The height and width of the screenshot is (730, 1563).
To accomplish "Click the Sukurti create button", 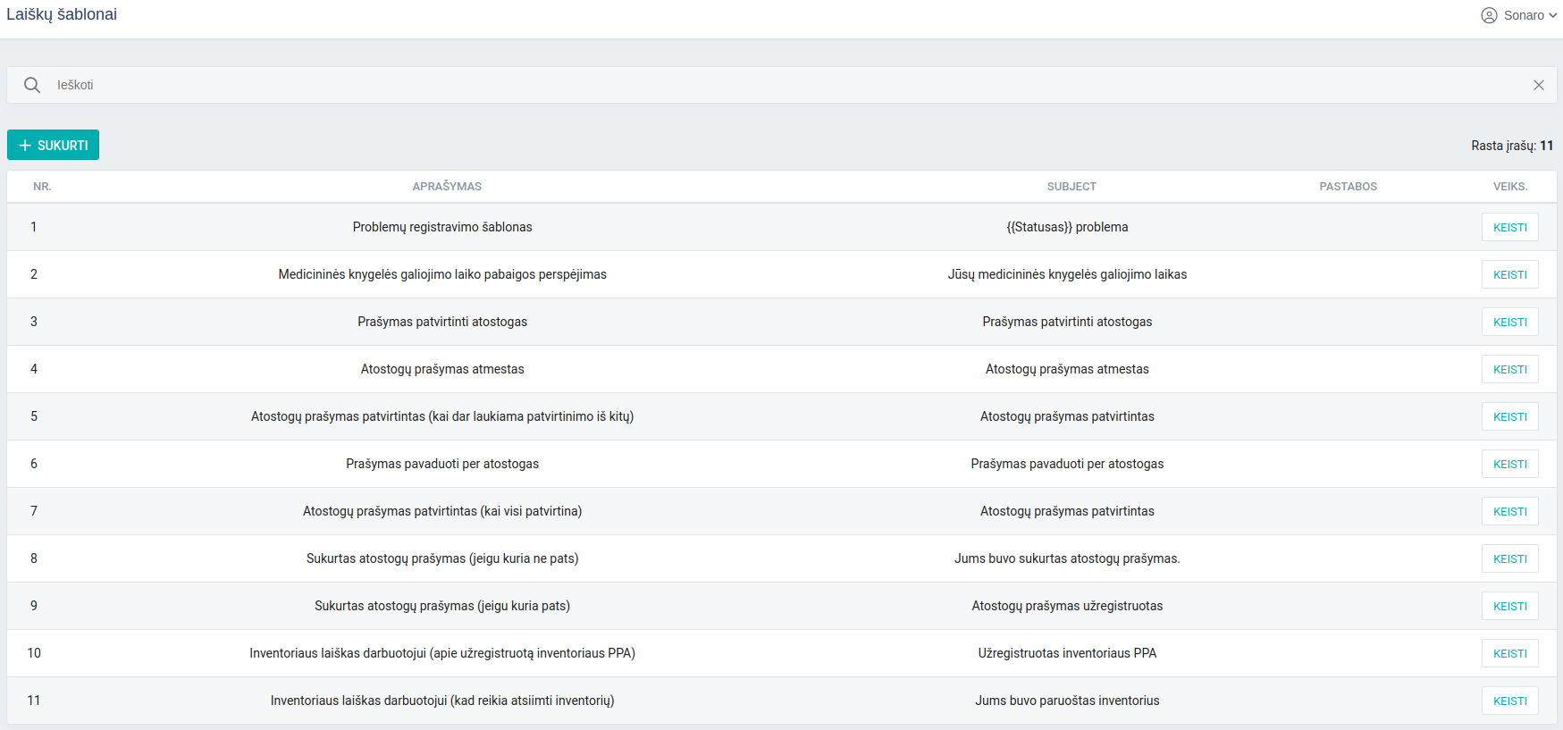I will (x=54, y=145).
